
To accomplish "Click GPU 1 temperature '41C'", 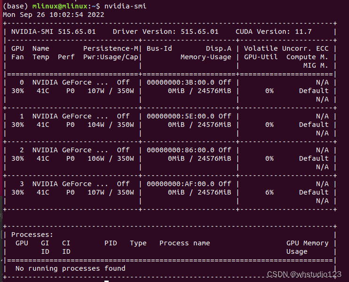I will tap(43, 125).
